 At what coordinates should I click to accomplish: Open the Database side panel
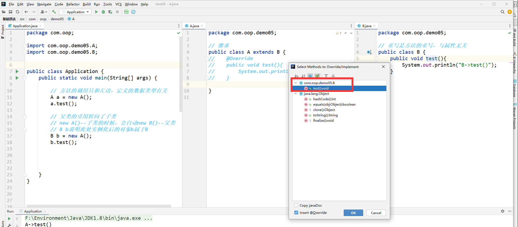pyautogui.click(x=515, y=89)
